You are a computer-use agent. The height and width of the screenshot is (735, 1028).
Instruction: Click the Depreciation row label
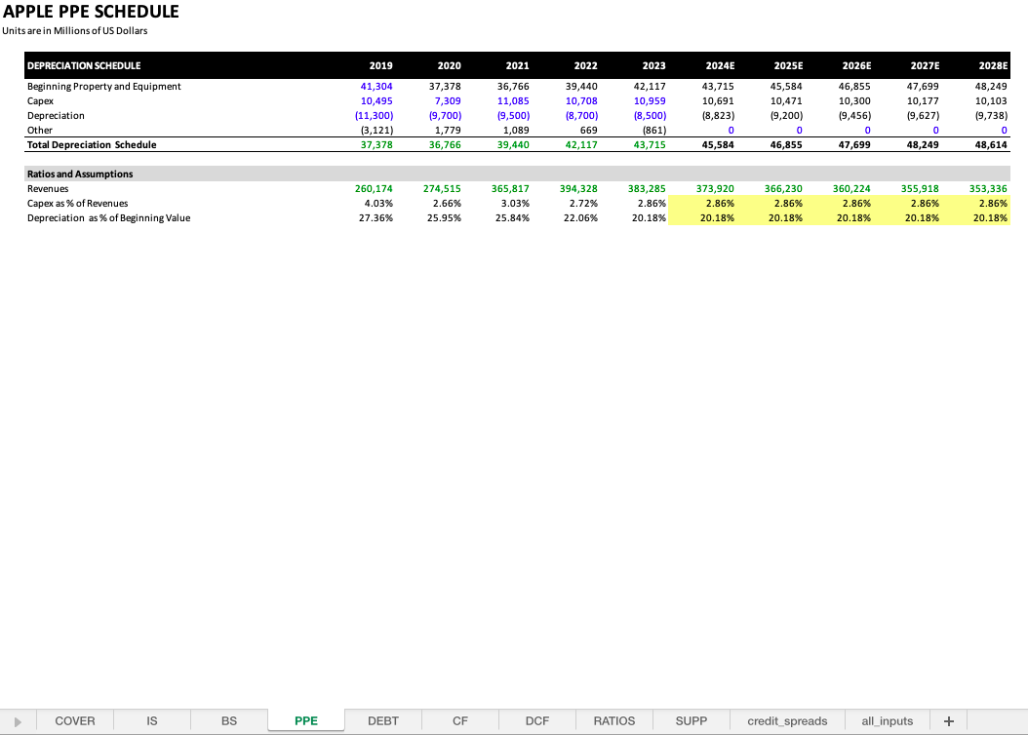(x=56, y=115)
